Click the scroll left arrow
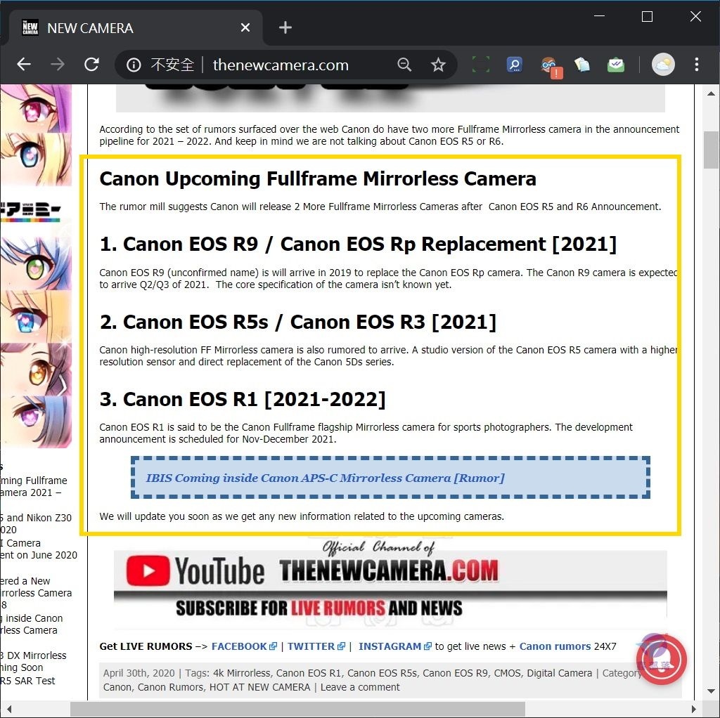 (x=8, y=710)
